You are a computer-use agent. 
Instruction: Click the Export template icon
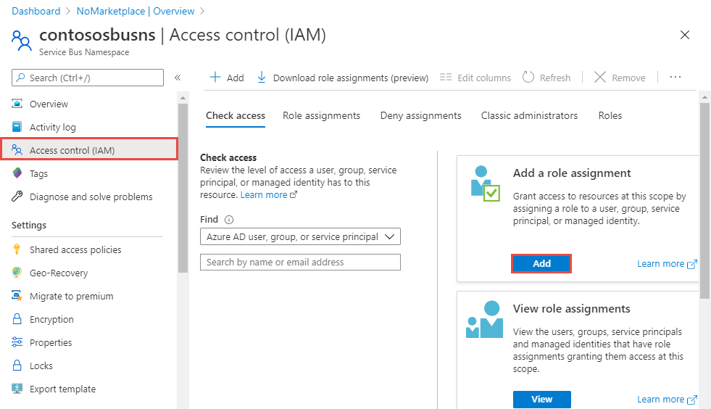point(17,389)
